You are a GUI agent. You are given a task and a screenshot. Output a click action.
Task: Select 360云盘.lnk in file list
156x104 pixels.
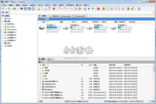click(49, 89)
